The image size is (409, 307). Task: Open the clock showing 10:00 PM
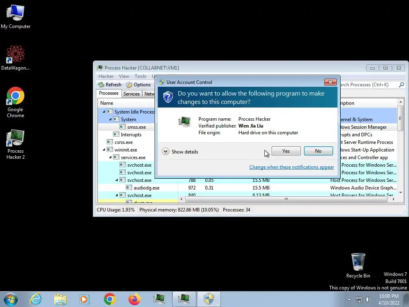[x=389, y=299]
